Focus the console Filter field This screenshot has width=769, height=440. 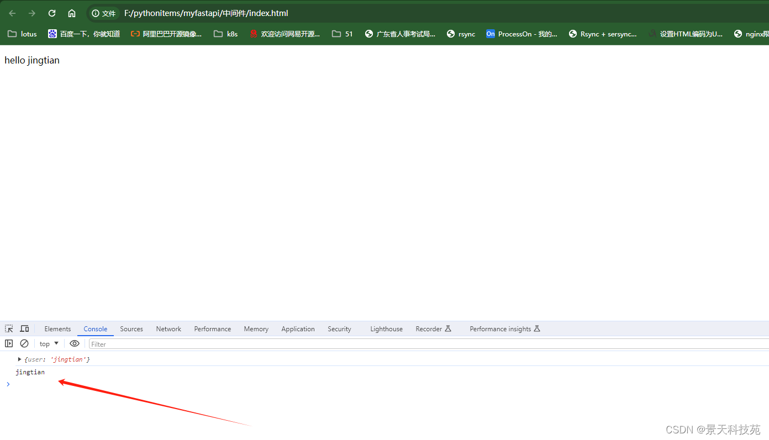429,344
